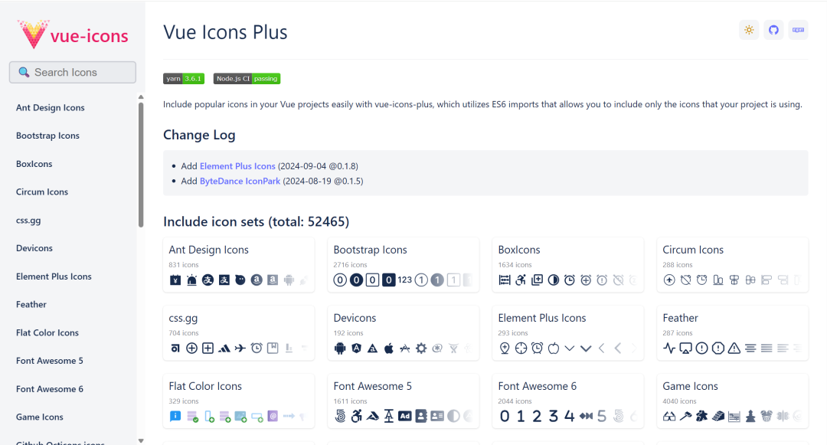827x445 pixels.
Task: Click the circled plus icon in Circum card
Action: click(669, 280)
